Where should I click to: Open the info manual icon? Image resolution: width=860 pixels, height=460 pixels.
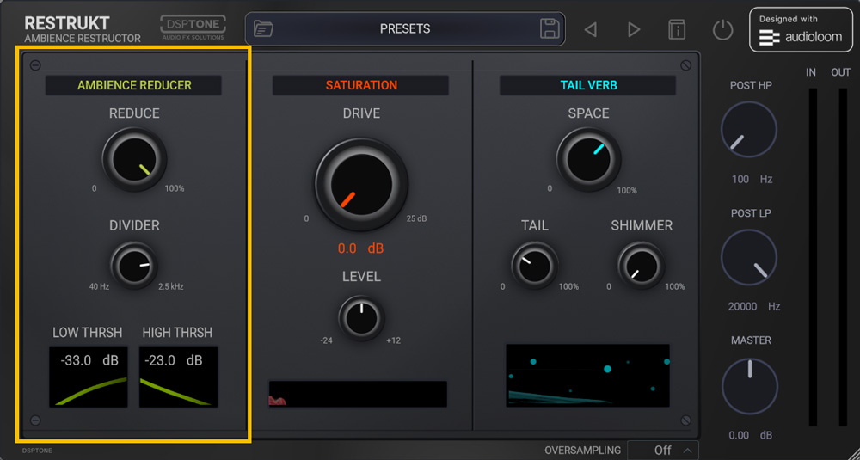tap(677, 29)
